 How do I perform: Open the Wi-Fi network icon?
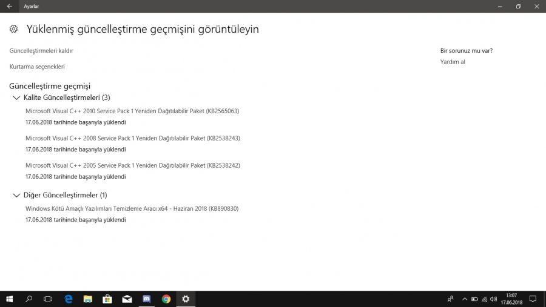tap(484, 299)
